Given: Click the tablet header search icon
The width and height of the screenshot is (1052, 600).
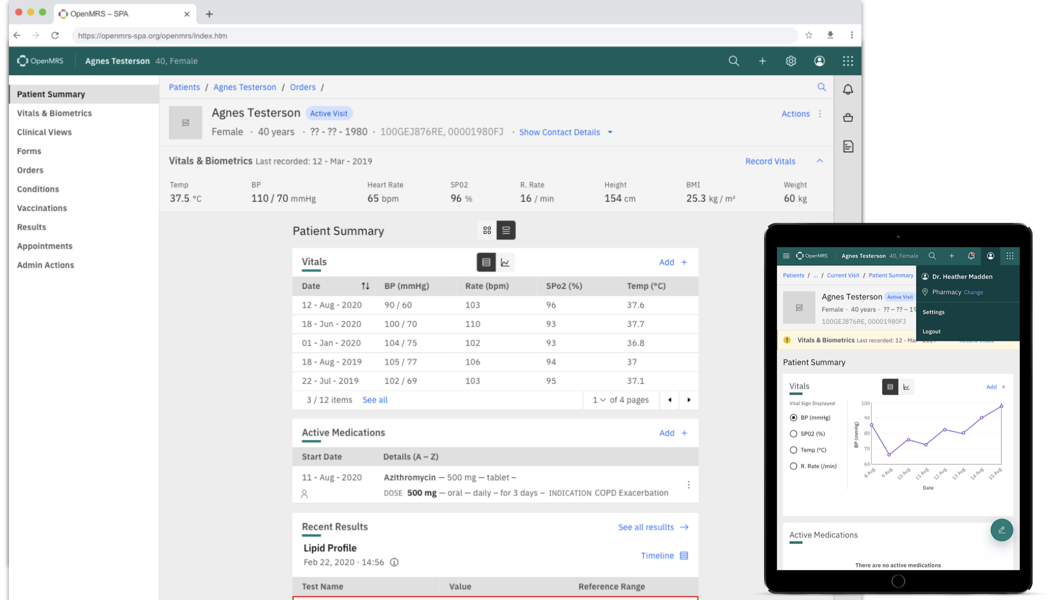Looking at the screenshot, I should [x=932, y=256].
